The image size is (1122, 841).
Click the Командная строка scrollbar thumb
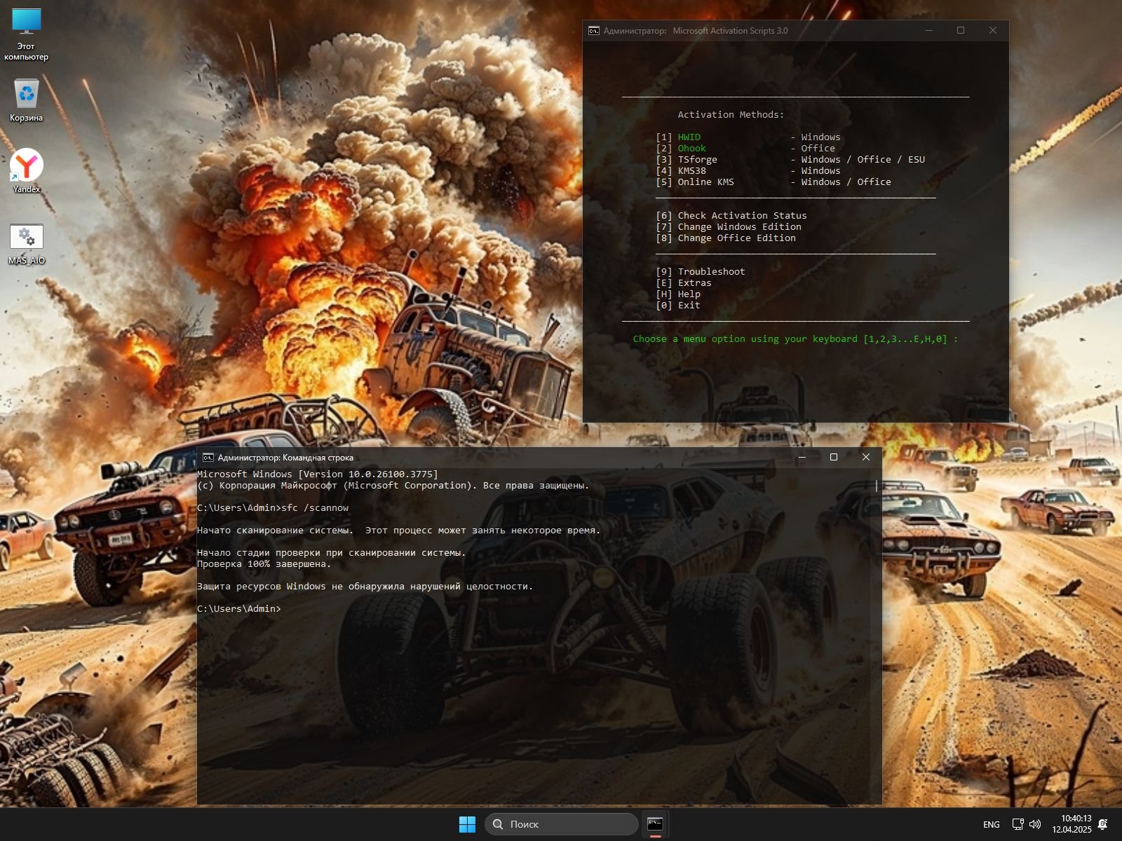[x=877, y=485]
